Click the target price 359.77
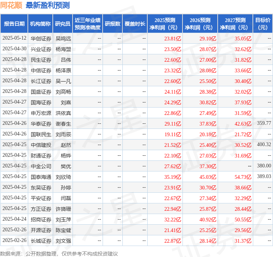This screenshot has width=273, height=257. (x=264, y=123)
